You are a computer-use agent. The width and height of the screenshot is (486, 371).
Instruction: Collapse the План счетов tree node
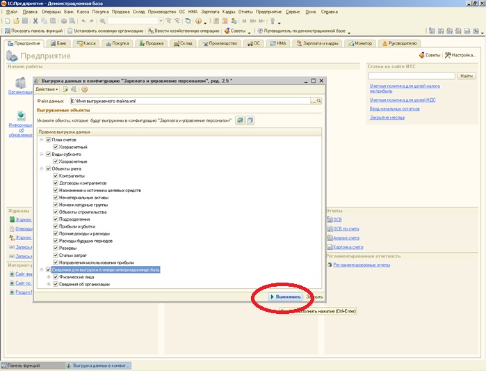42,140
